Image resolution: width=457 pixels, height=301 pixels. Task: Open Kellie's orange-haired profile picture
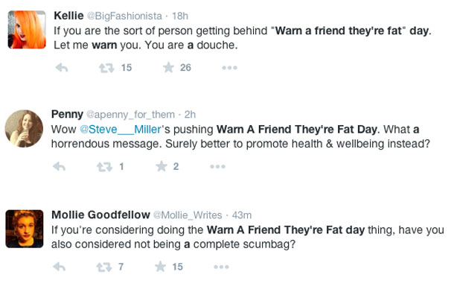pos(27,30)
